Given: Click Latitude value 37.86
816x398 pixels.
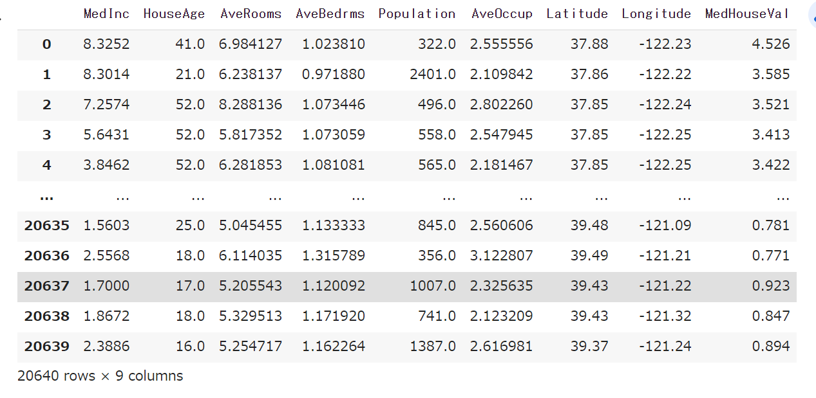Looking at the screenshot, I should pos(589,75).
